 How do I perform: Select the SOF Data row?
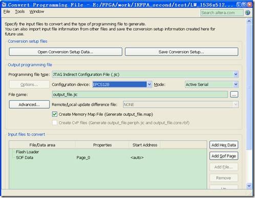pos(108,158)
